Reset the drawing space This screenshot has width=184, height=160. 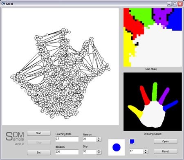pos(166,151)
